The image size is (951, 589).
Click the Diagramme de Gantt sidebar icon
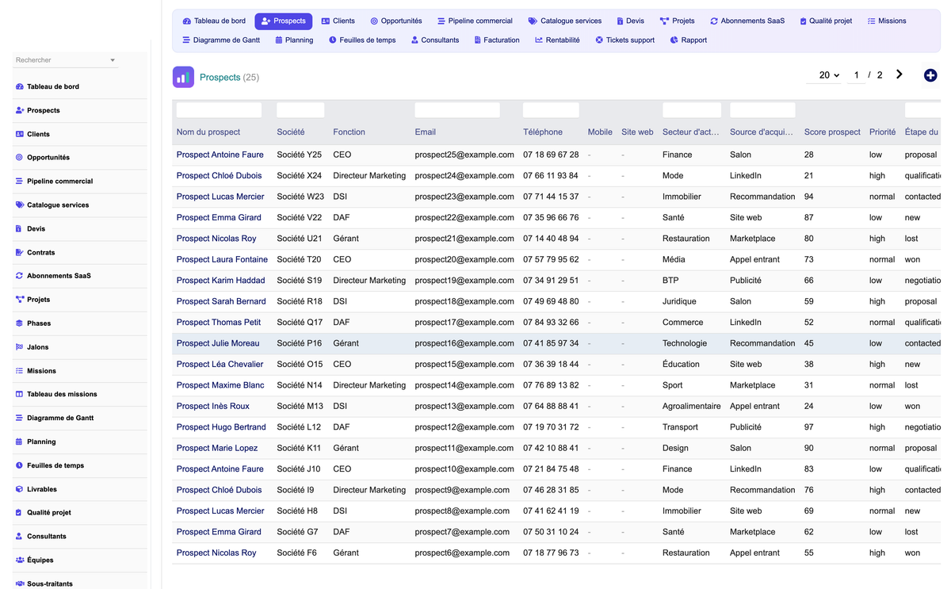tap(20, 418)
